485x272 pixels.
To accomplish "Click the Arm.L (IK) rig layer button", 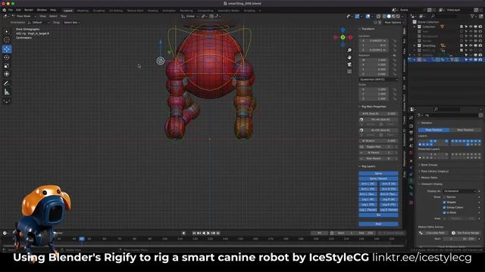I will 368,184.
